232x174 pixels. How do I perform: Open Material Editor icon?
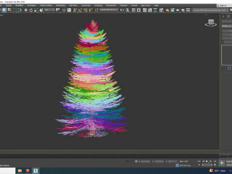(161, 10)
